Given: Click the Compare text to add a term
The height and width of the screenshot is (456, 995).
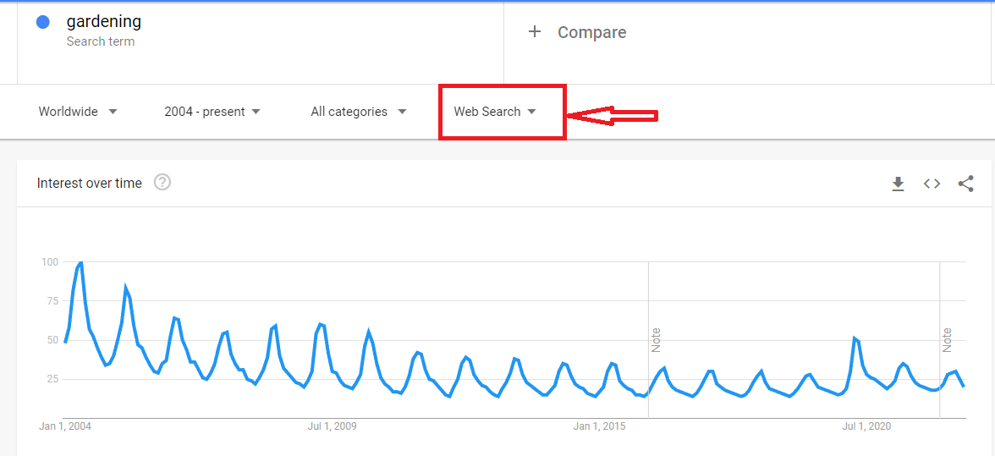Looking at the screenshot, I should pyautogui.click(x=591, y=32).
